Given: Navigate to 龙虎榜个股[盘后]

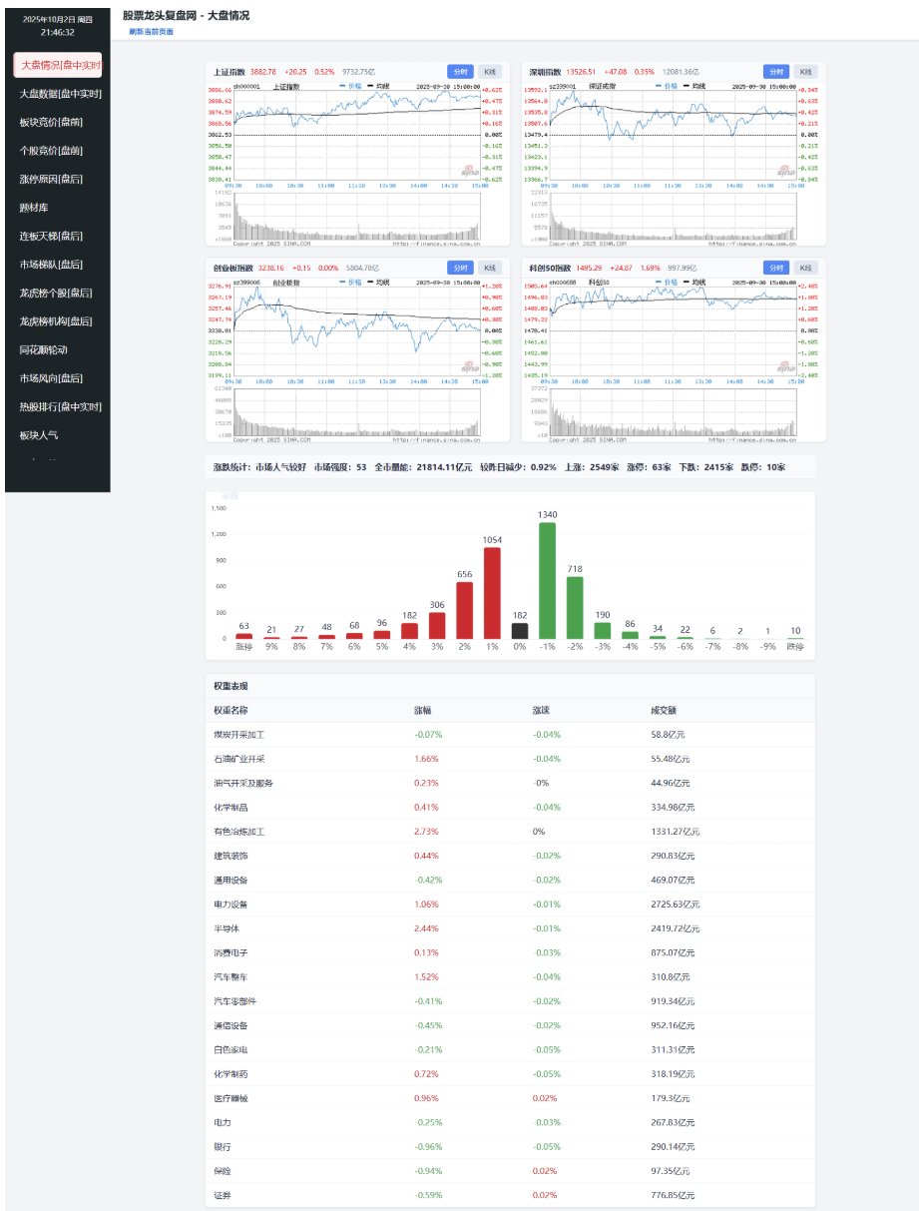Looking at the screenshot, I should [56, 294].
